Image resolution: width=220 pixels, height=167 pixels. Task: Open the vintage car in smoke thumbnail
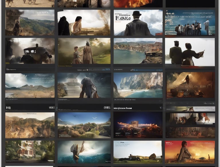tap(30, 51)
